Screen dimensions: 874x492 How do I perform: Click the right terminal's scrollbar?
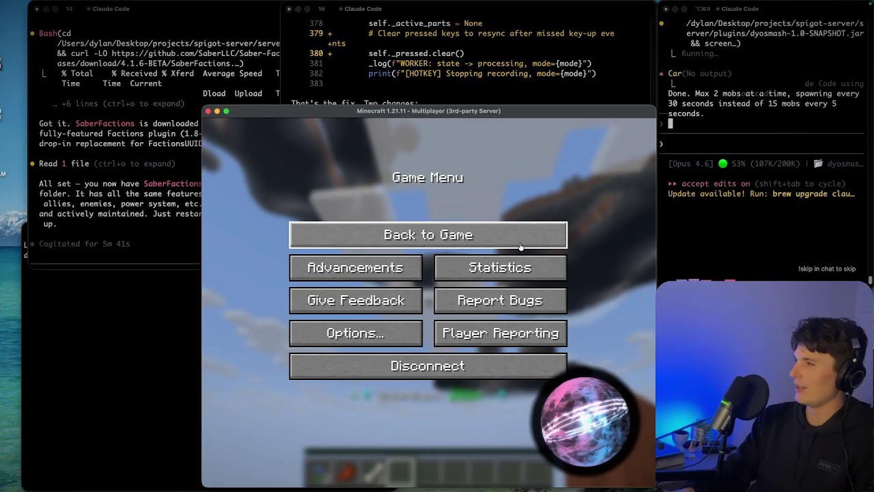[x=871, y=280]
